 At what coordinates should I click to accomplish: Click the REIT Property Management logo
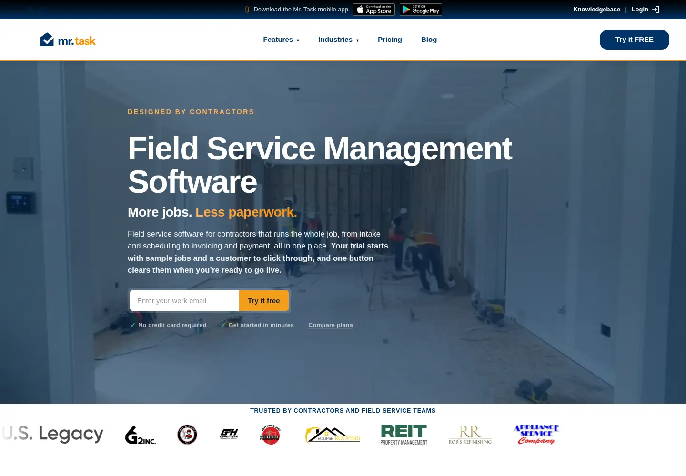(404, 435)
